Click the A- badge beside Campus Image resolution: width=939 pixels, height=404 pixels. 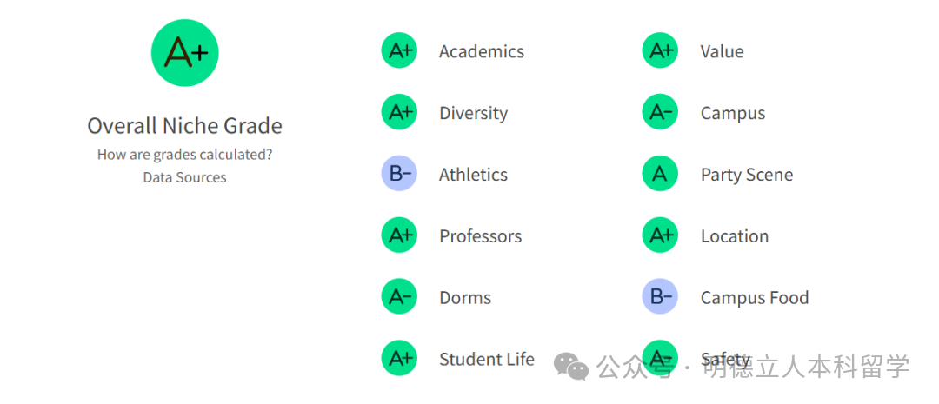click(x=660, y=113)
